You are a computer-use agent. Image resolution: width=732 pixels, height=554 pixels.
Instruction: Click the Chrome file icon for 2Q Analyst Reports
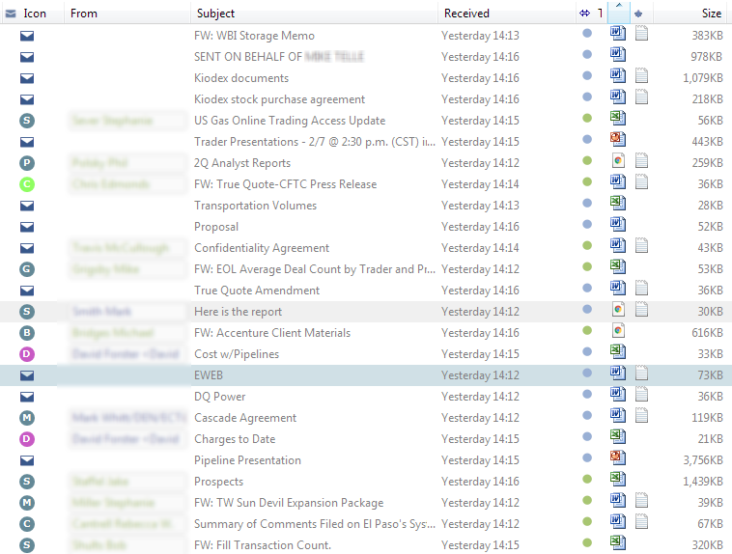[618, 162]
